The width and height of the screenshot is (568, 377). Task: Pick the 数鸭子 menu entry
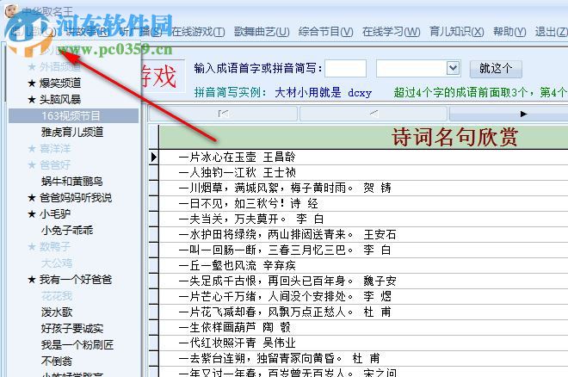click(73, 247)
